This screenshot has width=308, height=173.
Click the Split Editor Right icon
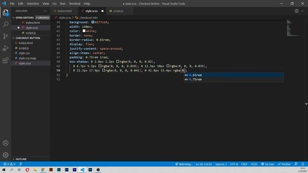[296, 11]
